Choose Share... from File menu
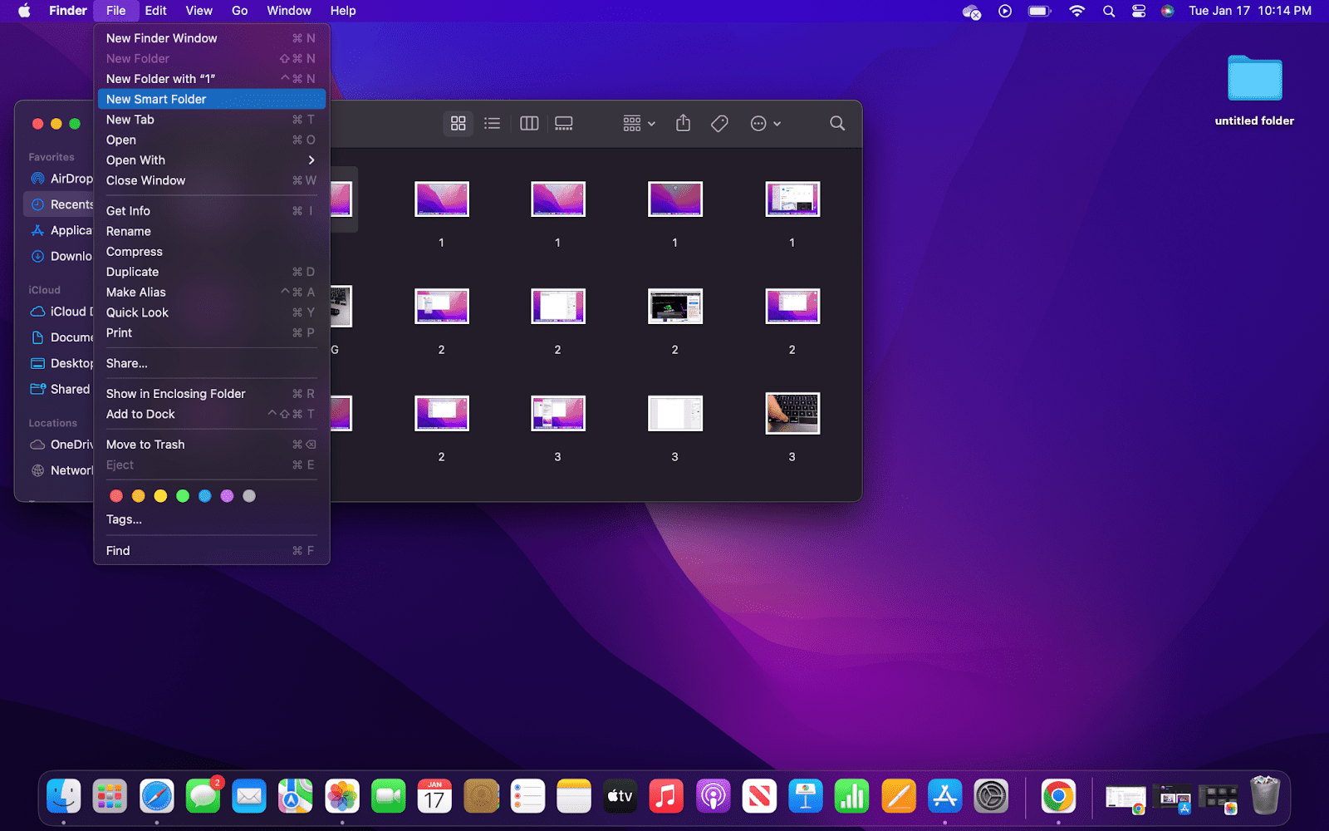1329x831 pixels. coord(211,363)
